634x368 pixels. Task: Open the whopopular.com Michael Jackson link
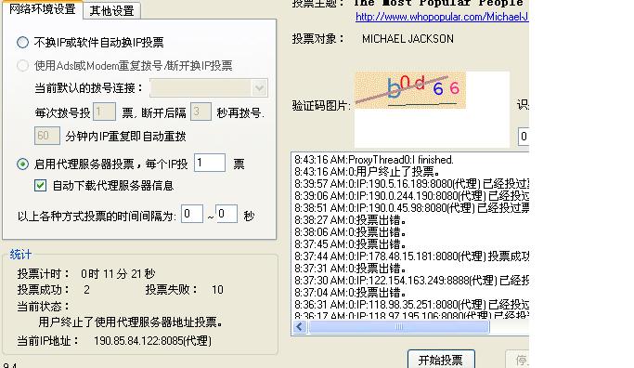(442, 17)
